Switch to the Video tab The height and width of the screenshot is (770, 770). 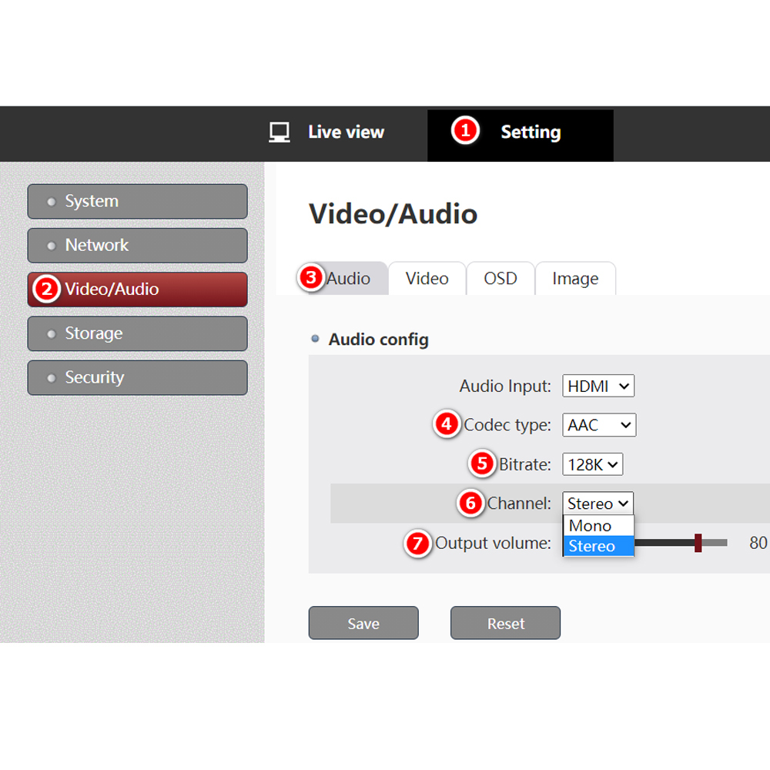(x=427, y=279)
